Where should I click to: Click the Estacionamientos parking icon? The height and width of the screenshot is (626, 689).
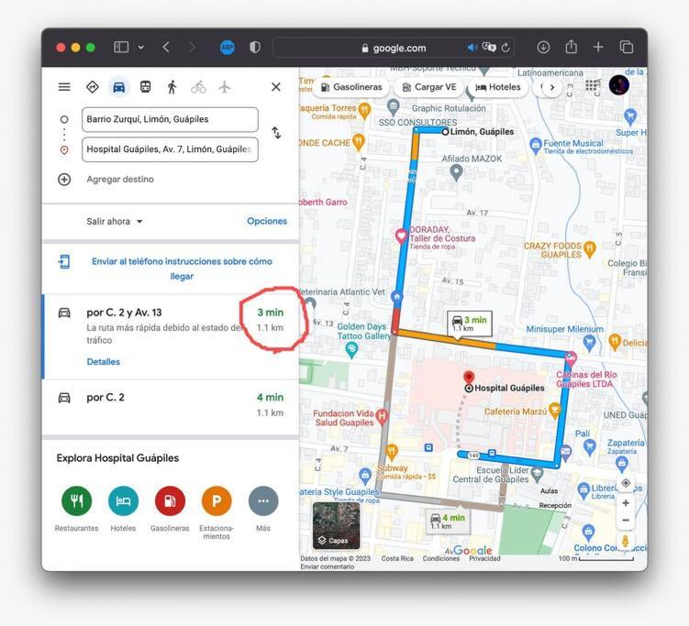[217, 500]
